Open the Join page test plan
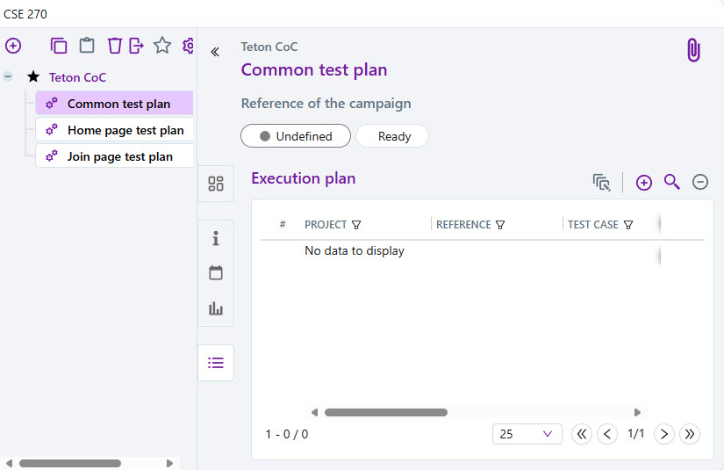 pos(120,156)
